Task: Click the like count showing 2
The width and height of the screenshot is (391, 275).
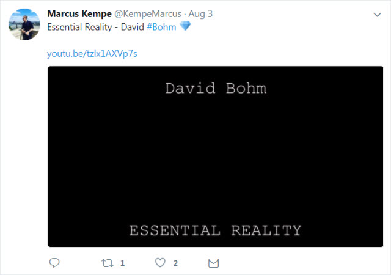Action: point(175,263)
